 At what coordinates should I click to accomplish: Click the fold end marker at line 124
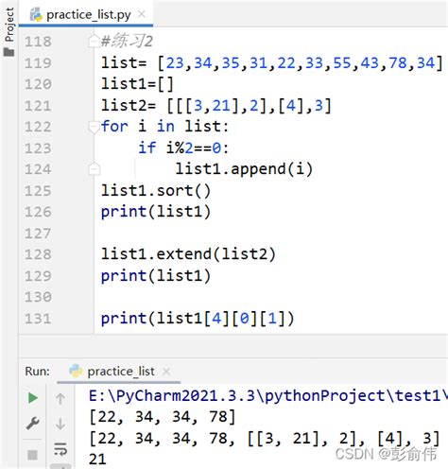click(94, 168)
